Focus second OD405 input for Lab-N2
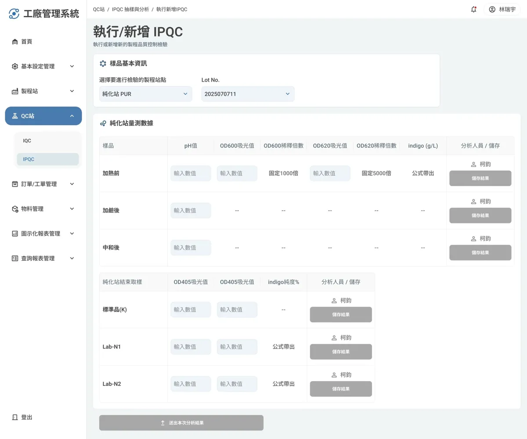 point(237,384)
